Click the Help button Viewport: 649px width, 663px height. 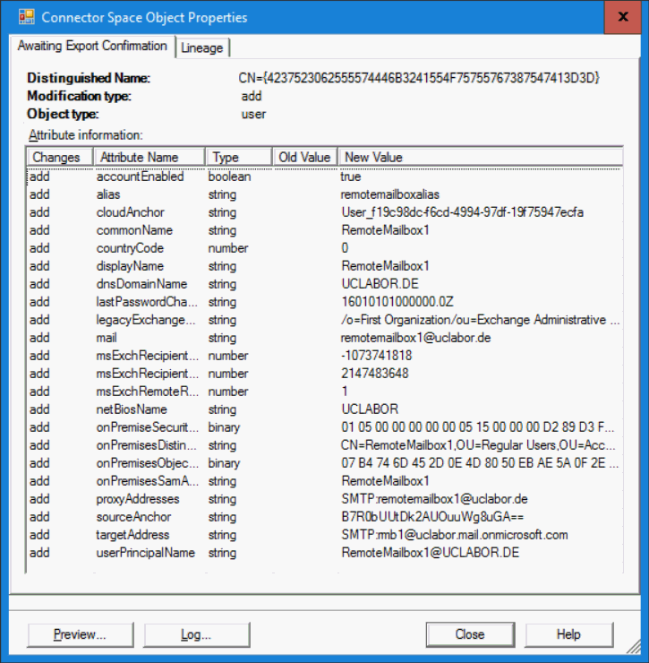[x=568, y=634]
